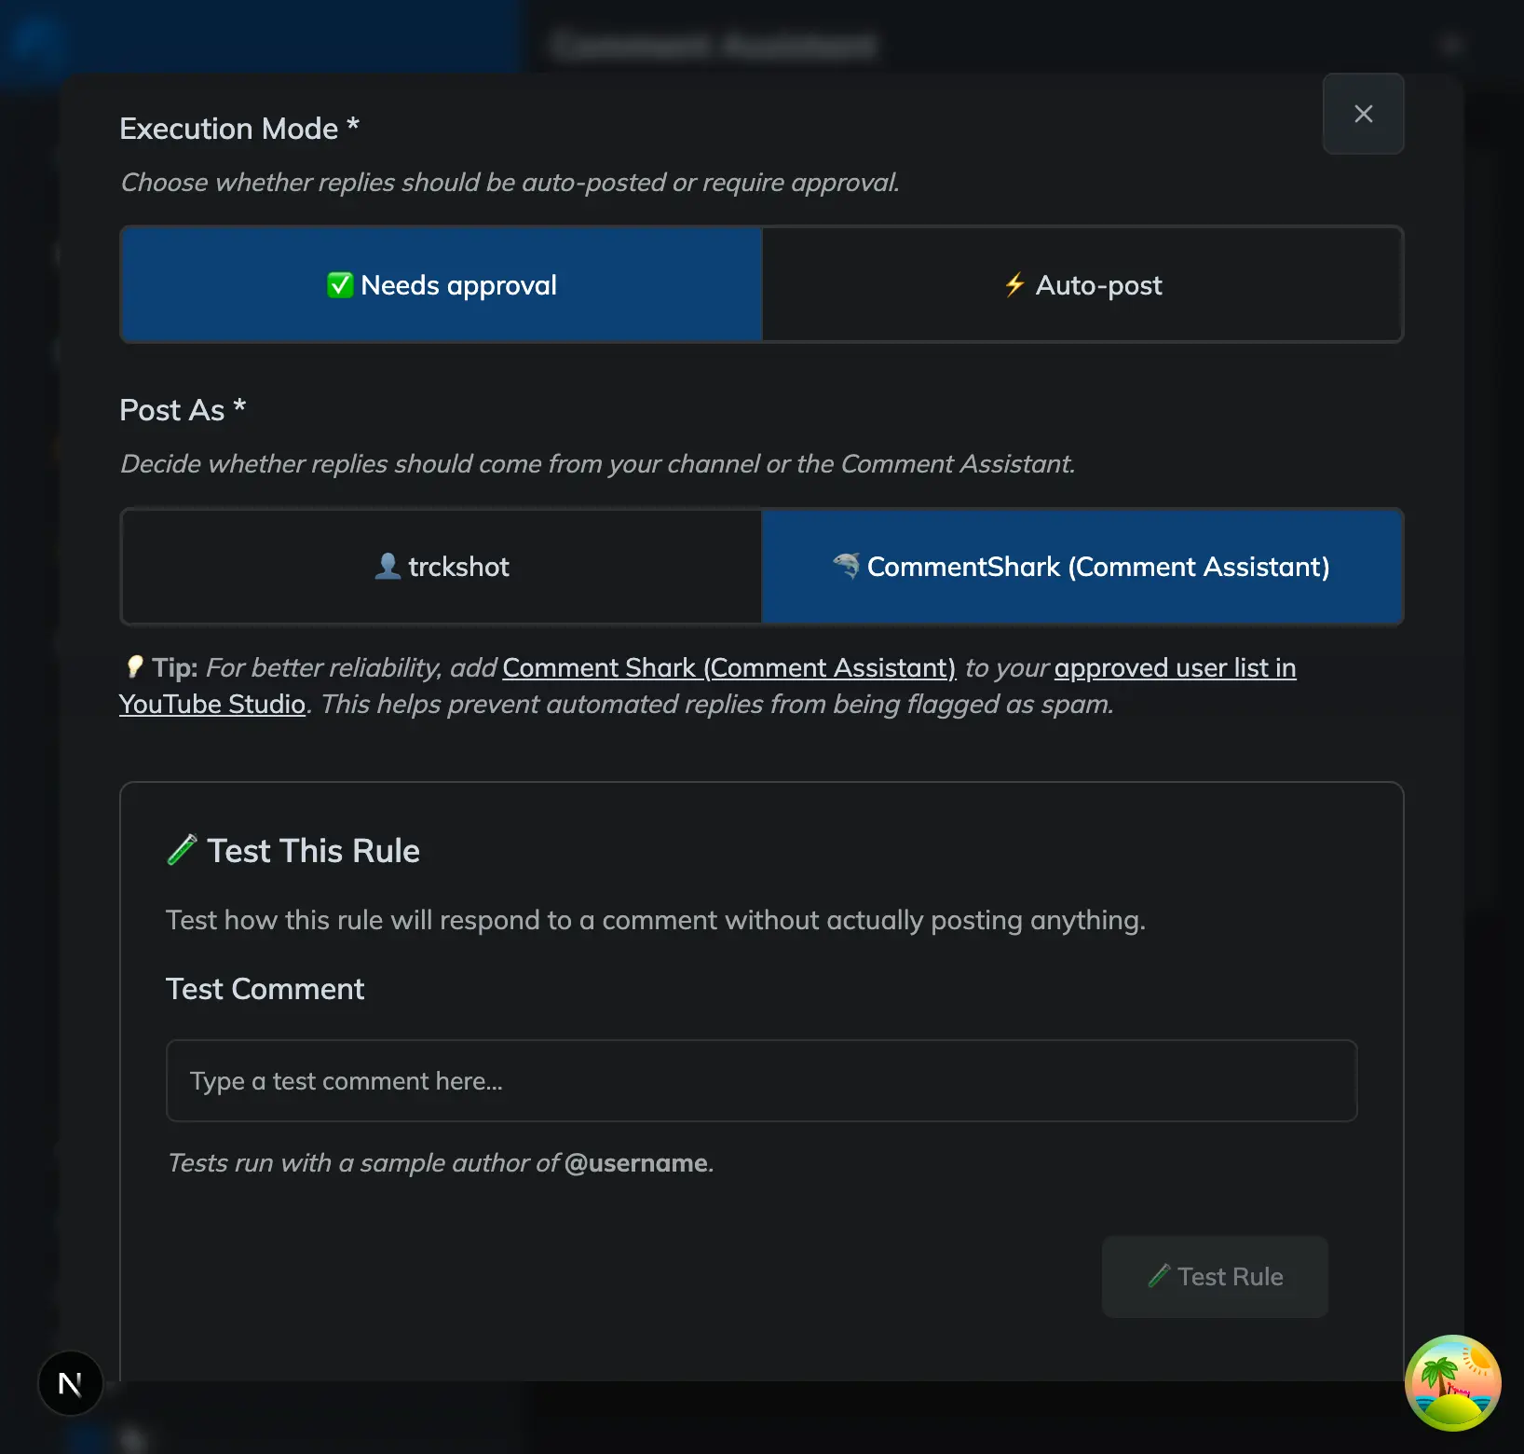Post as CommentShark Comment Assistant
Viewport: 1524px width, 1454px height.
1082,566
